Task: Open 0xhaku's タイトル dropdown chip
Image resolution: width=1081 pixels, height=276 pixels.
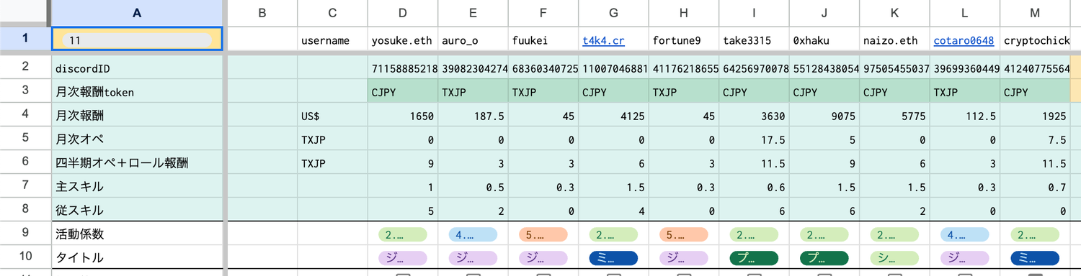Action: pos(824,257)
